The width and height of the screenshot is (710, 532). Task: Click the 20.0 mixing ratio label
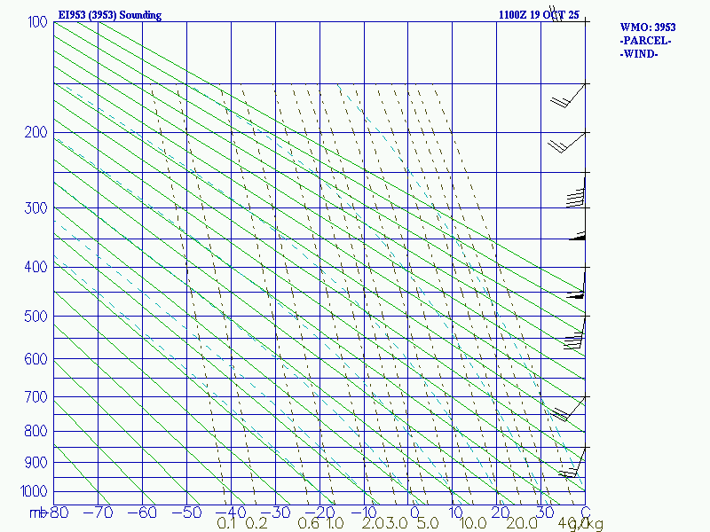tap(522, 524)
